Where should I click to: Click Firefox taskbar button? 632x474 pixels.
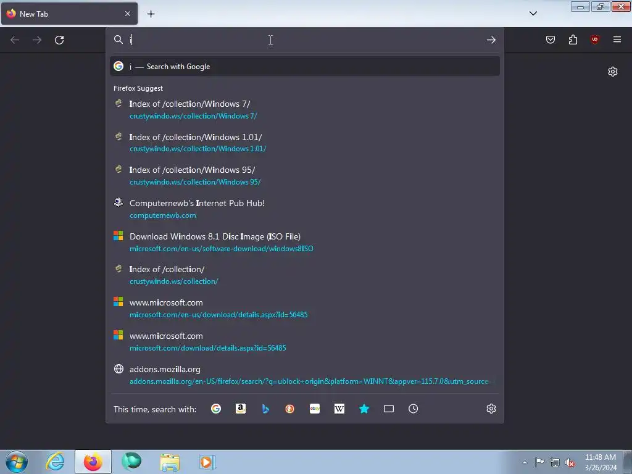coord(93,462)
